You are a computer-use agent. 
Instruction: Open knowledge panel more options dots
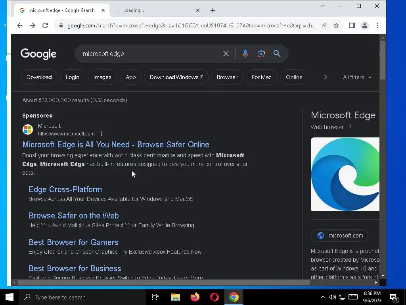click(350, 127)
